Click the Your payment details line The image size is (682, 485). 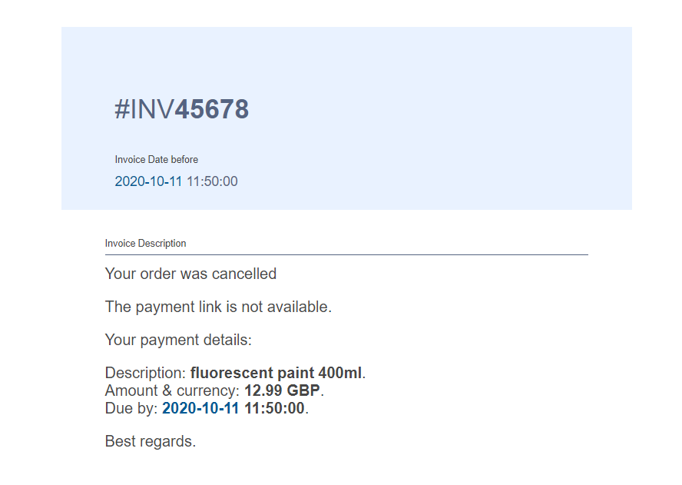(x=178, y=340)
